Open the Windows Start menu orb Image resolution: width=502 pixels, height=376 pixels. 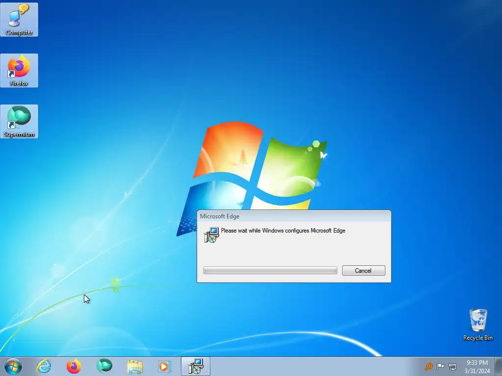(13, 366)
